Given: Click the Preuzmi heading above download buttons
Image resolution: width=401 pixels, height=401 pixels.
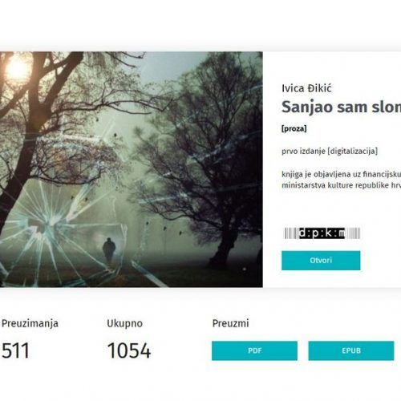Looking at the screenshot, I should [x=230, y=323].
